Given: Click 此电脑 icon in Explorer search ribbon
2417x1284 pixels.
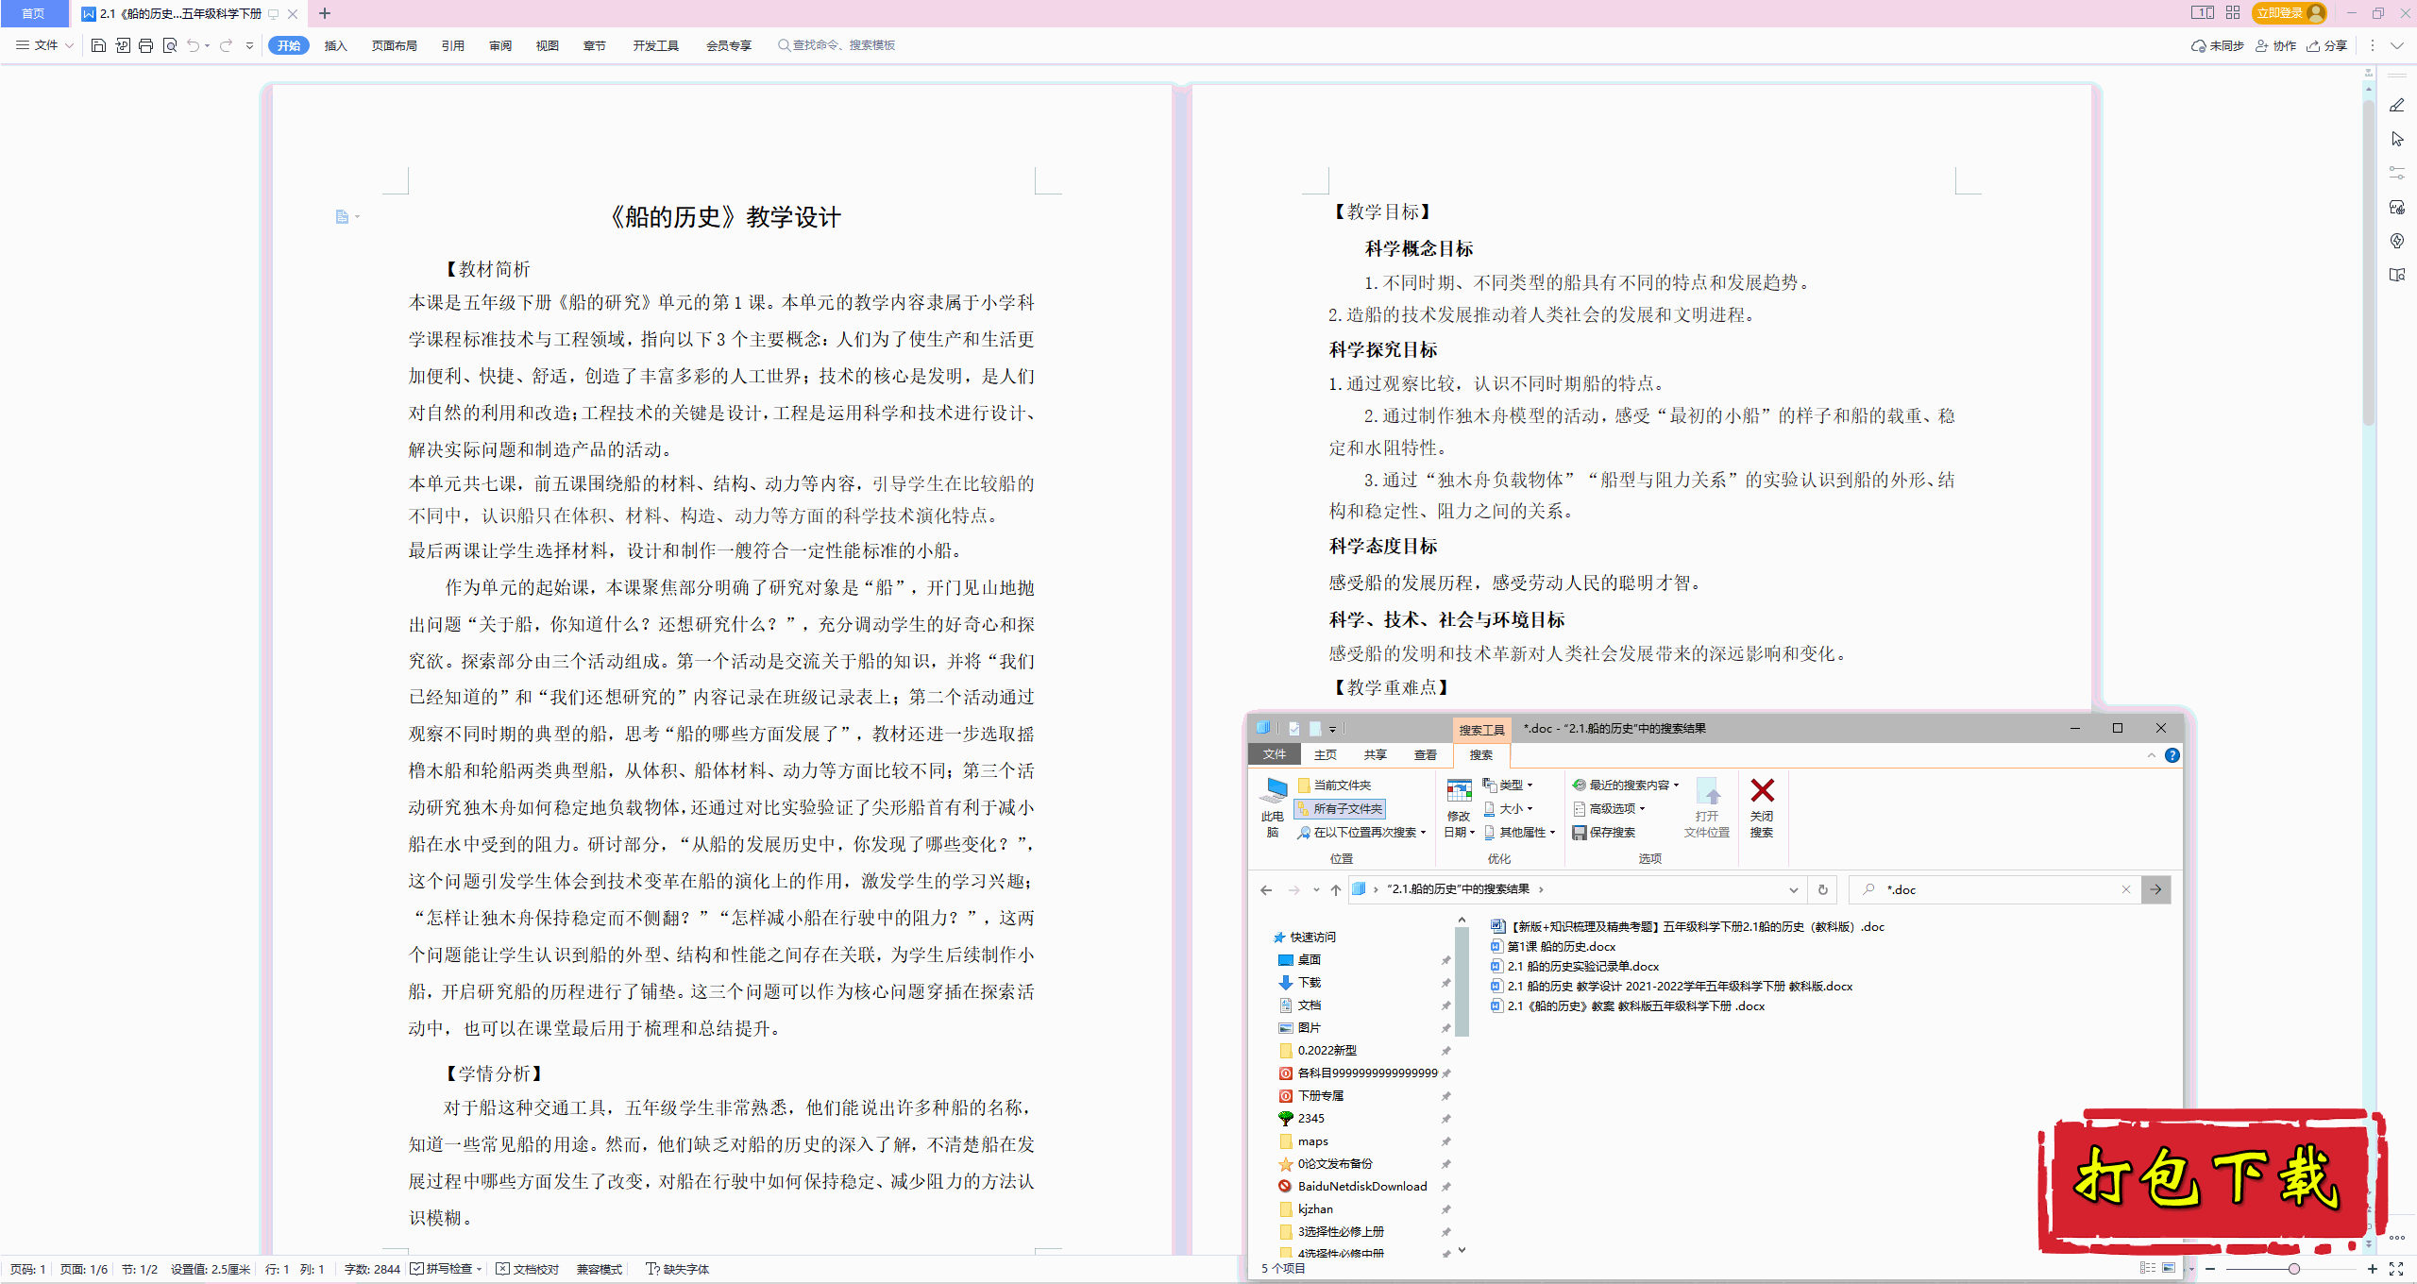Looking at the screenshot, I should click(x=1274, y=808).
